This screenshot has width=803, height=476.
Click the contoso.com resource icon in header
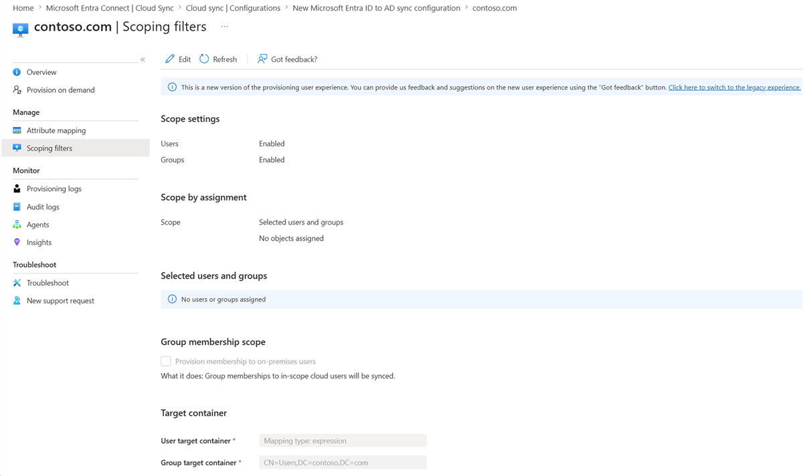(x=21, y=30)
